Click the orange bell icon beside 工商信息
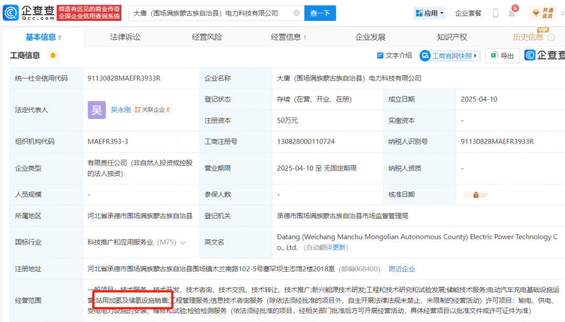565x322 pixels. point(53,55)
